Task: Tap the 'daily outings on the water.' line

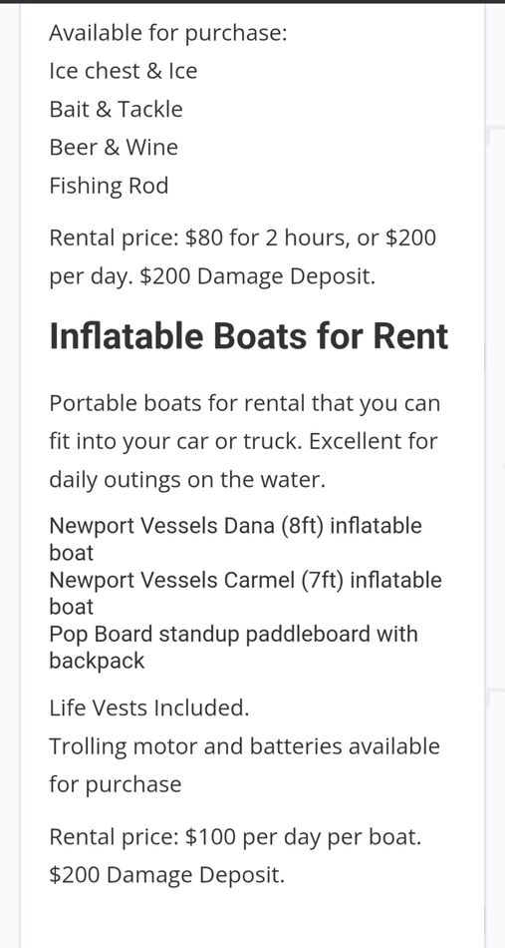Action: point(187,479)
